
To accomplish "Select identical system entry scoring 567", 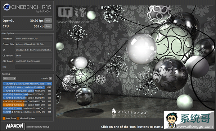I will coord(27,101).
